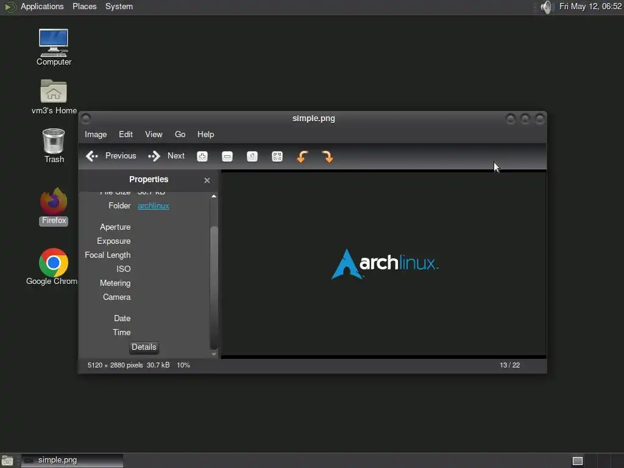Click the volume speaker icon
Screen dimensions: 624x468
click(x=547, y=7)
